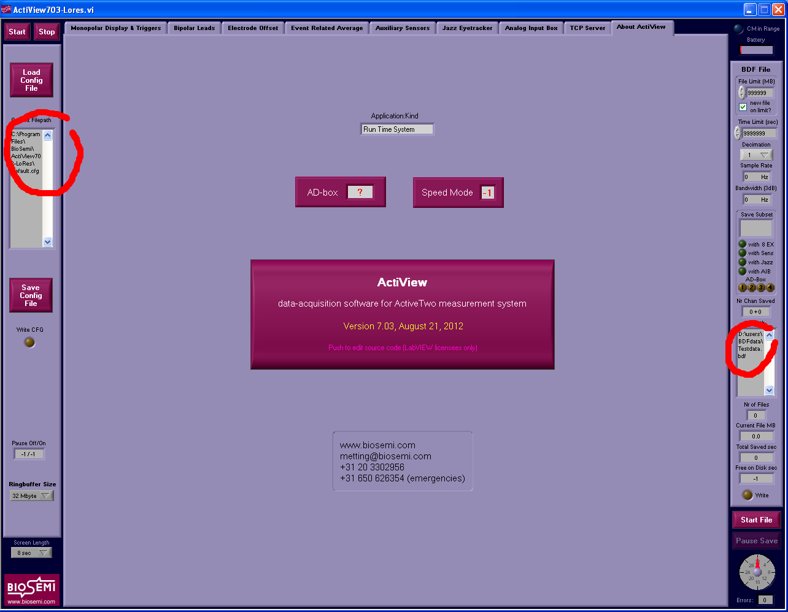Click the Time Limit (sec) stepper arrows

point(737,133)
